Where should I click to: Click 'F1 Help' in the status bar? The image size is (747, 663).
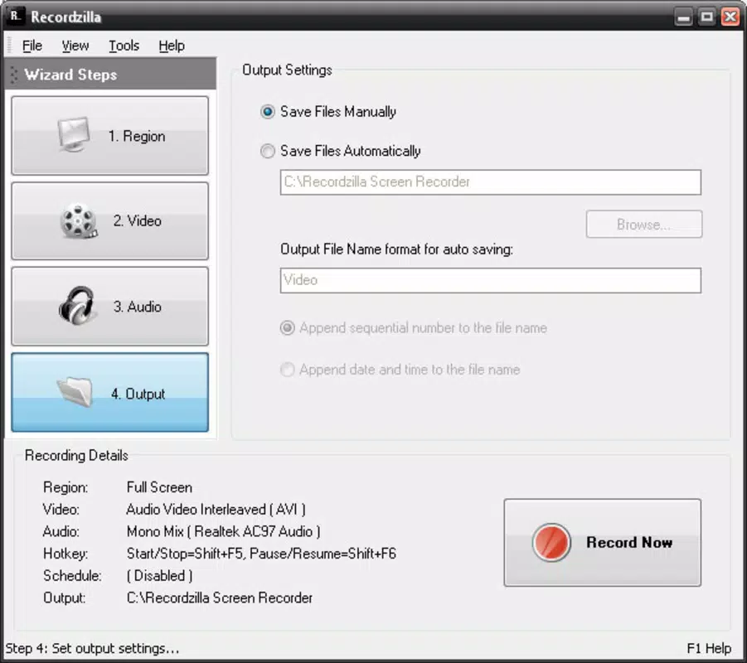[709, 648]
